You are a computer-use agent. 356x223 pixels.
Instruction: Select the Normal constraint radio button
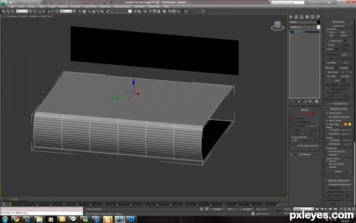[339, 36]
